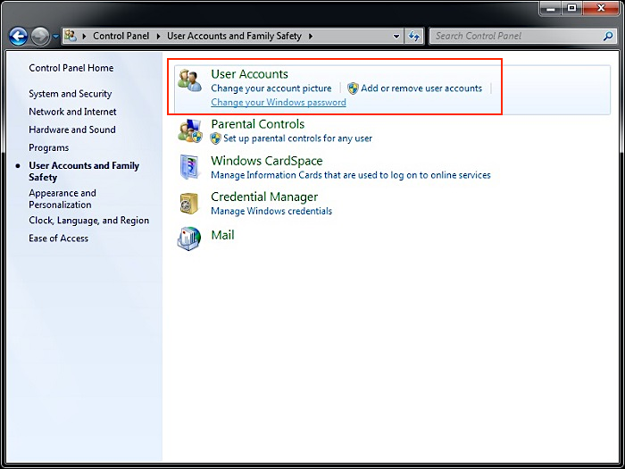Open the User Accounts heading
The width and height of the screenshot is (625, 469).
click(x=249, y=74)
